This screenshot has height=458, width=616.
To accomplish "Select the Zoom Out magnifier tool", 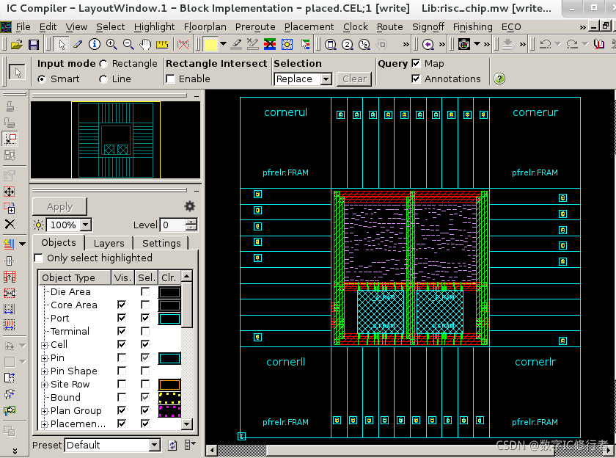I will tap(128, 45).
